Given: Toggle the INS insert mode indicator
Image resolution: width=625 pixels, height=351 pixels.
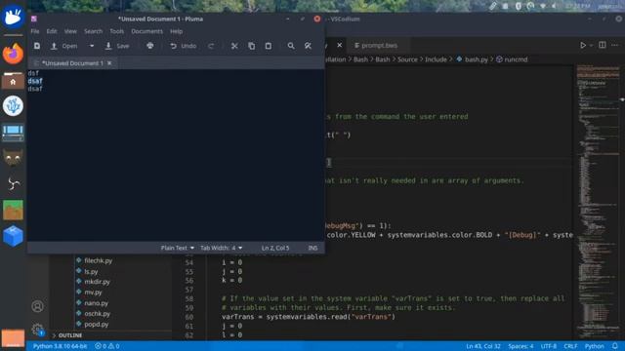Looking at the screenshot, I should pyautogui.click(x=312, y=248).
